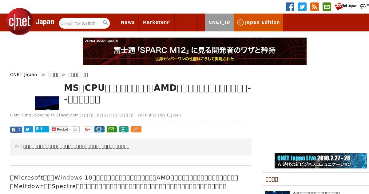
Task: Open the green mail icon in the top bar
Action: 327,7
